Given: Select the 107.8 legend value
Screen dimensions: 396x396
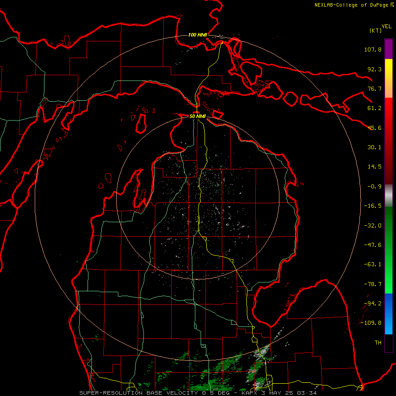Looking at the screenshot, I should click(x=373, y=49).
